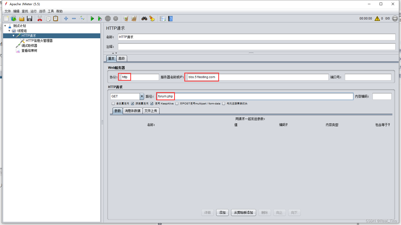Open the GET method dropdown
Viewport: 401px width, 225px height.
[142, 96]
